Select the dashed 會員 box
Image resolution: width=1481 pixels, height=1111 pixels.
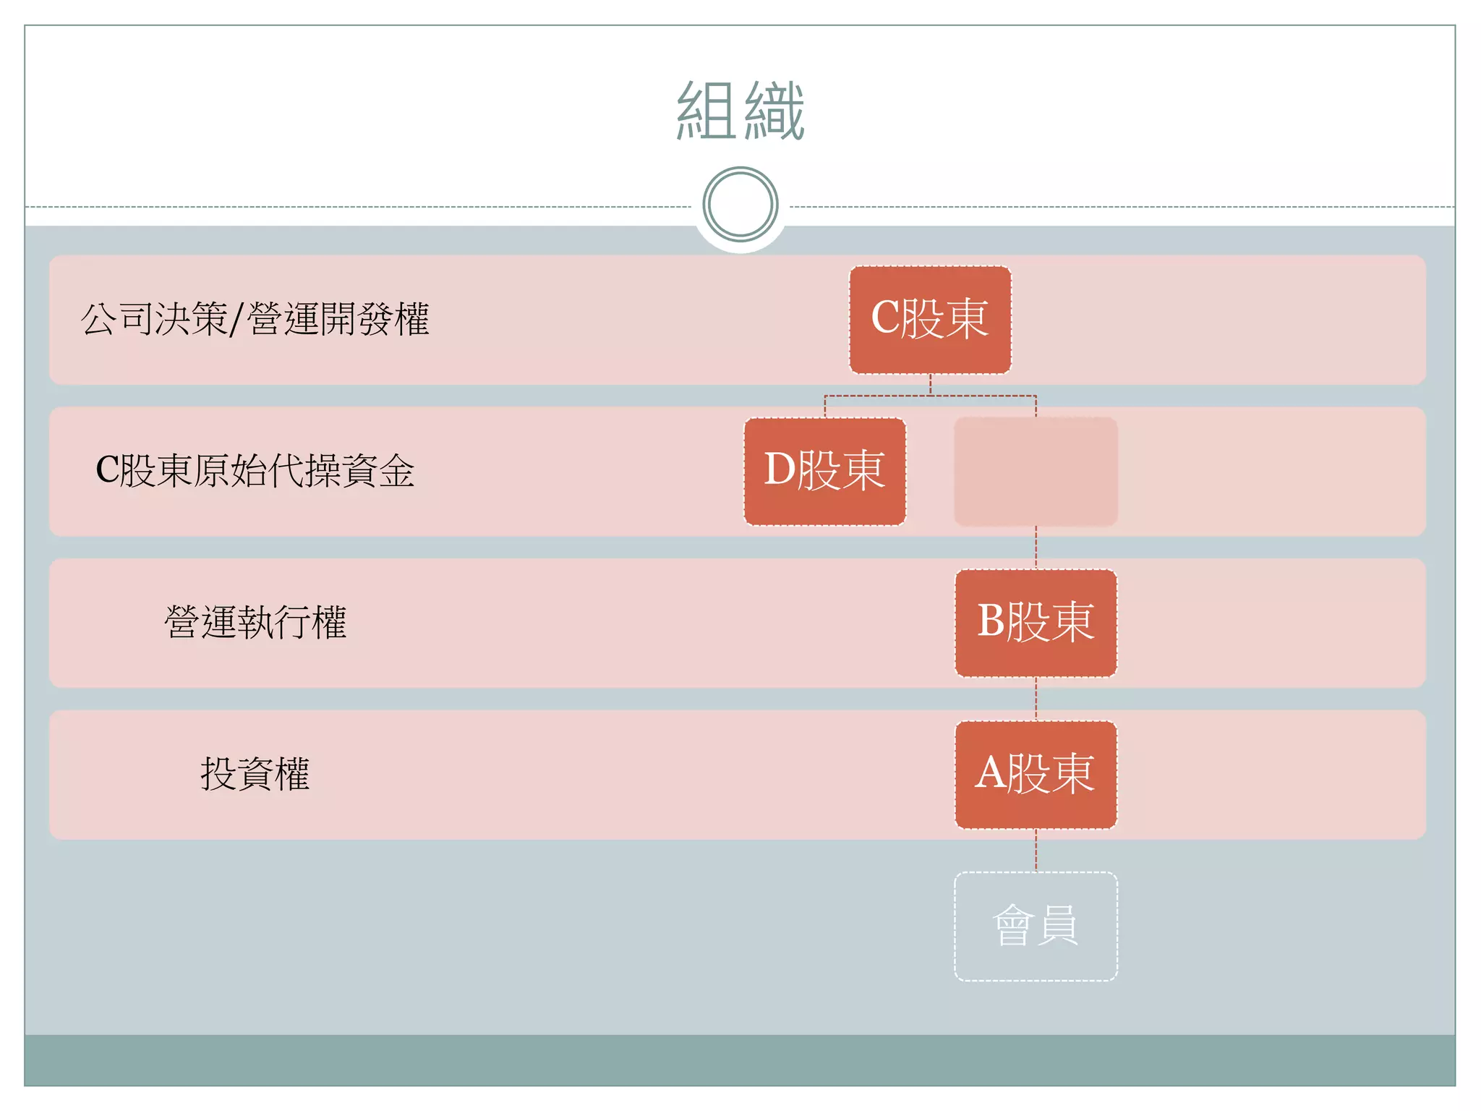[x=1036, y=927]
